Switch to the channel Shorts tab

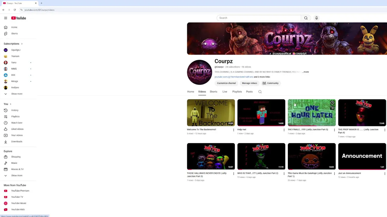[x=213, y=92]
